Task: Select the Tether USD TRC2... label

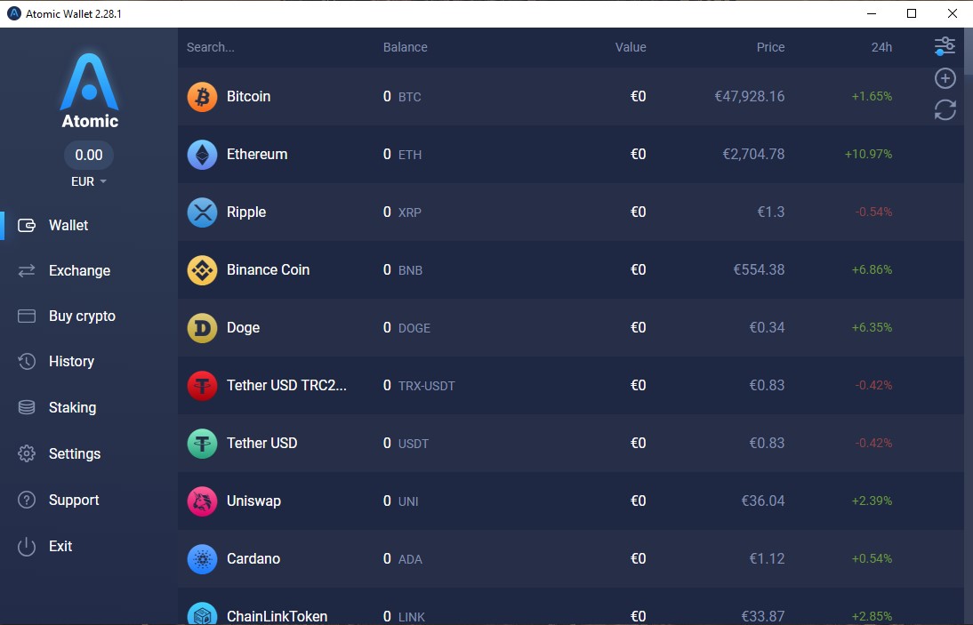Action: pos(286,386)
